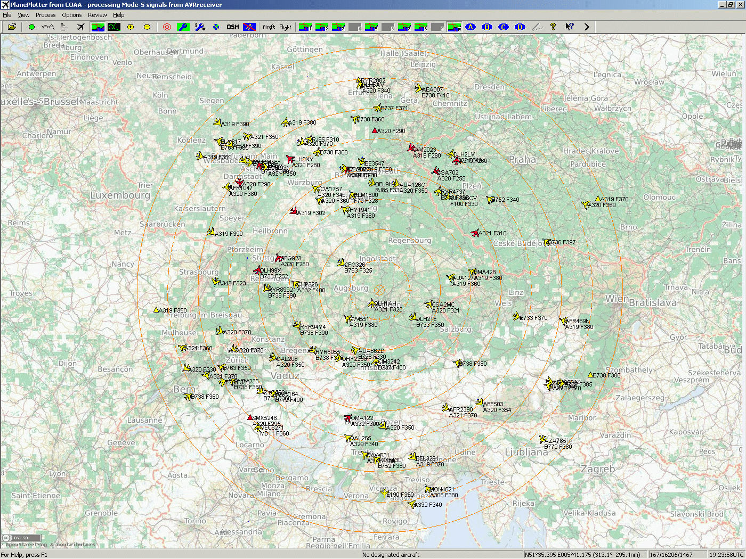Select saved chart preset 8
746x559 pixels.
421,27
